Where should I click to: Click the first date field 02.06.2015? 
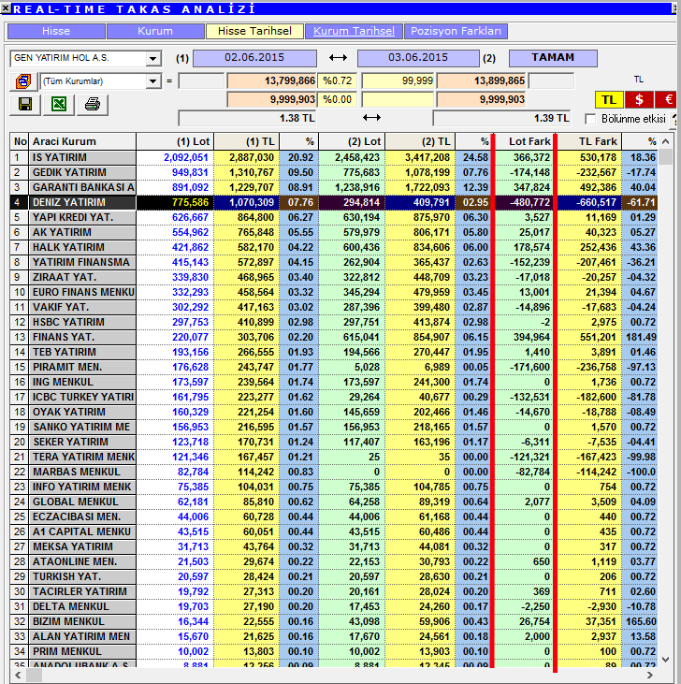click(x=254, y=58)
